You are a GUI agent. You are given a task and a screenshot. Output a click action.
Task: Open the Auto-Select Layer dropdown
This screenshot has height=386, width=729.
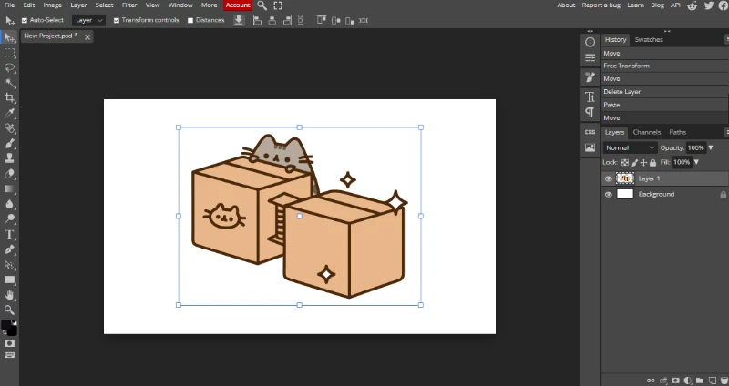(x=88, y=20)
